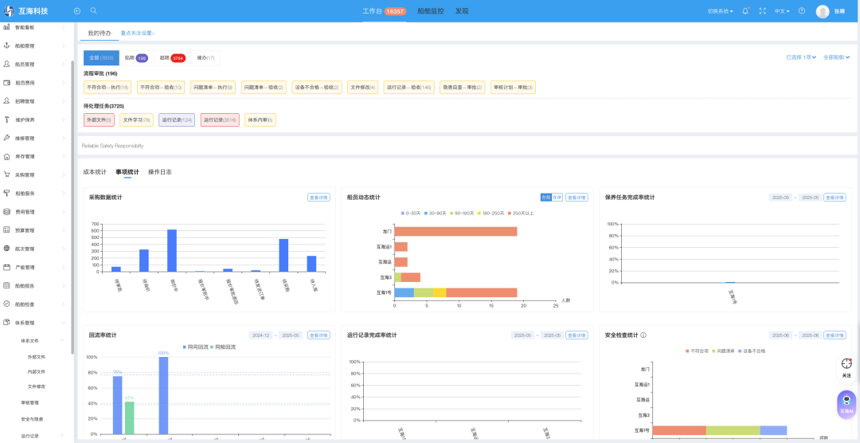The image size is (860, 443).
Task: Open help question mark icon
Action: [801, 11]
